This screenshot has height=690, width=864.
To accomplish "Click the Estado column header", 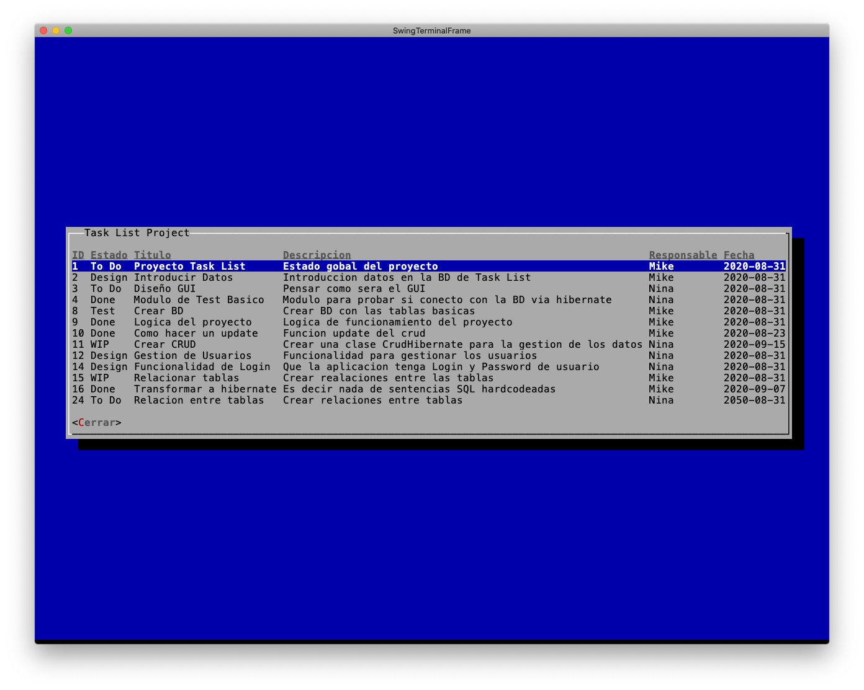I will [109, 255].
